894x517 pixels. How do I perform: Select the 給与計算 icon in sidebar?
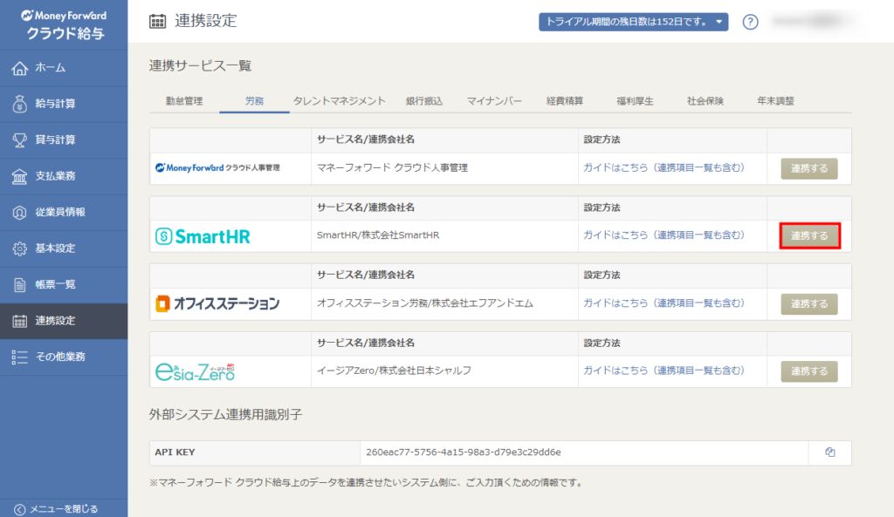(44, 102)
